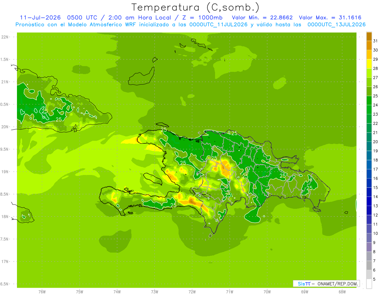
Task: Click the legend value "20"
Action: coord(375,142)
